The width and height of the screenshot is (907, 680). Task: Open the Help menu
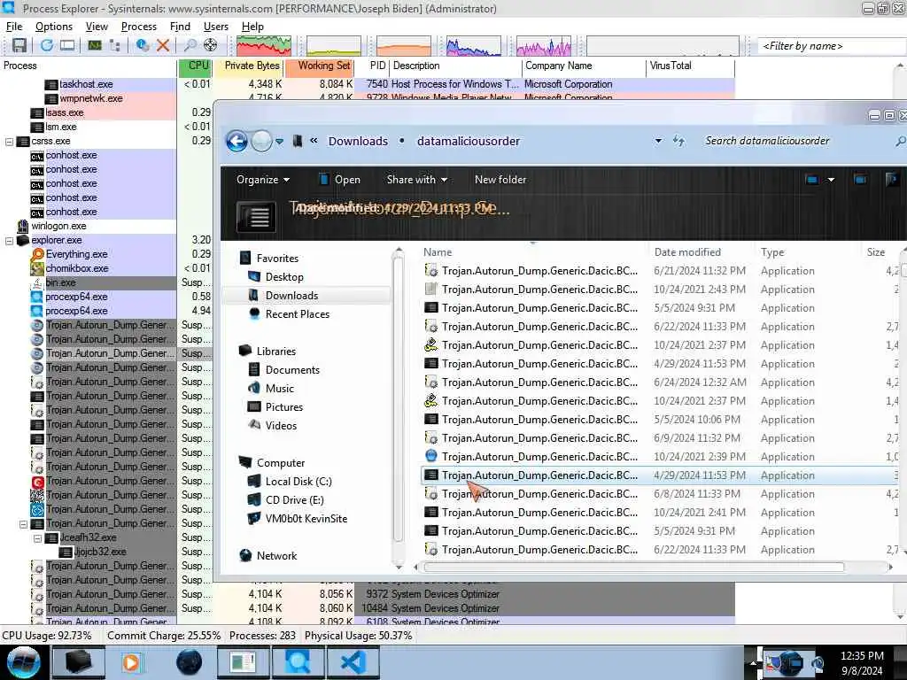pyautogui.click(x=252, y=27)
